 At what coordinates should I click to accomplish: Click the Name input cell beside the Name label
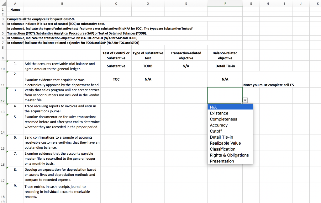(62, 9)
